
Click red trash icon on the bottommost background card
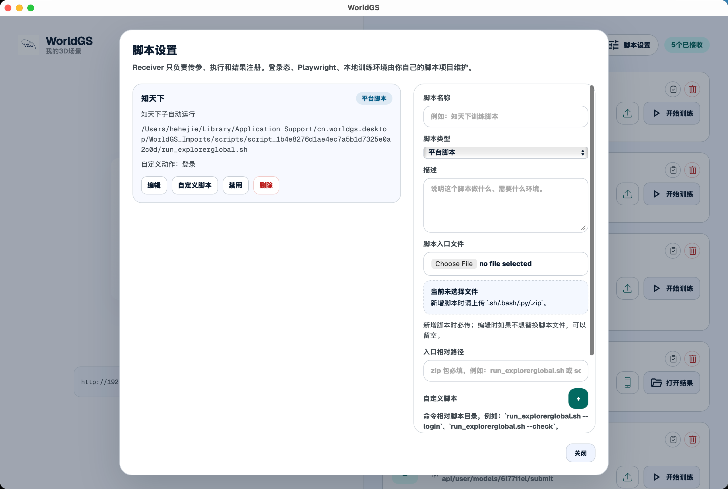coord(692,440)
